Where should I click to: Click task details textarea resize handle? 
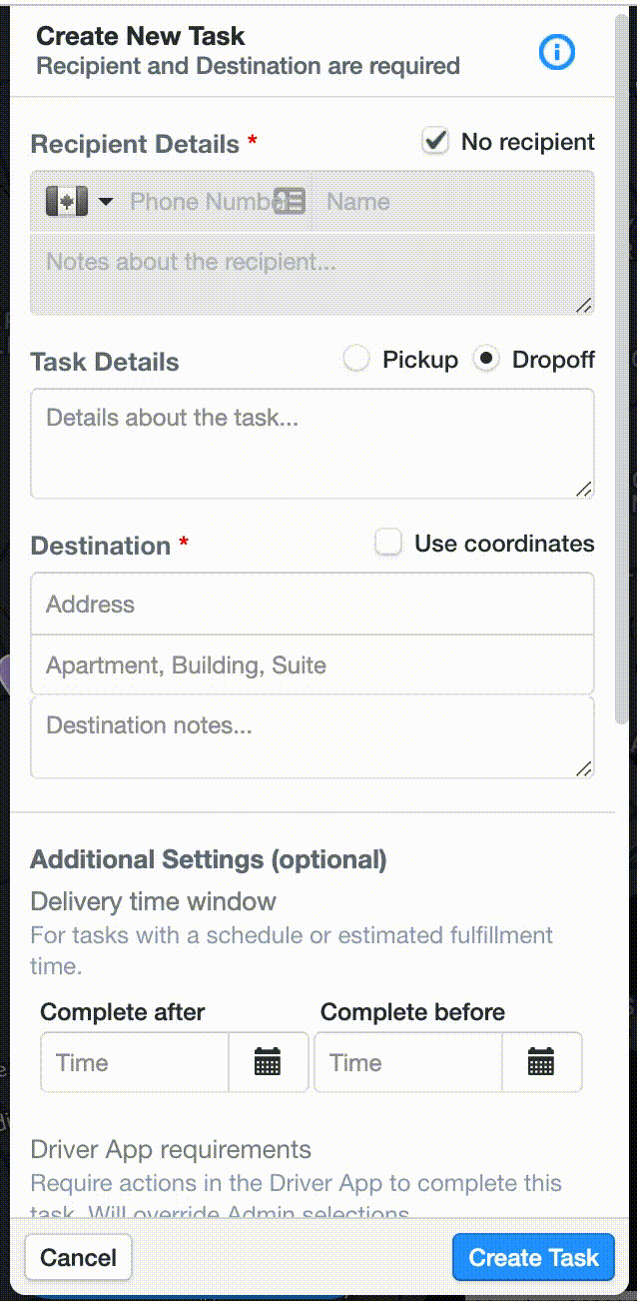(584, 489)
